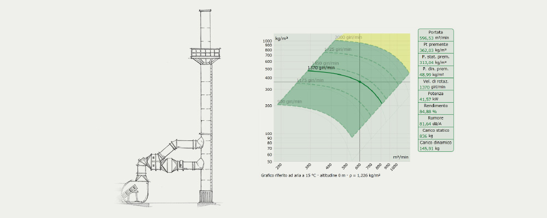Select the Pt premente value 362,03
The width and height of the screenshot is (547, 218).
pyautogui.click(x=427, y=50)
